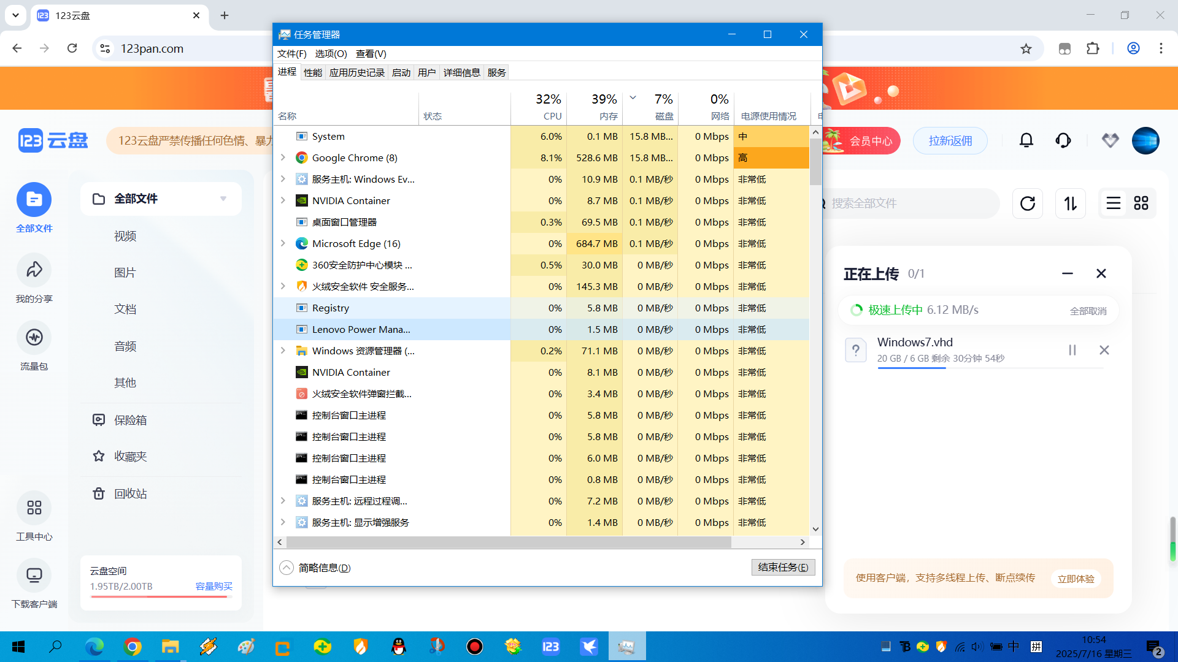Screen dimensions: 1178x662
Task: Switch to 应用历史记录 tab
Action: click(356, 72)
